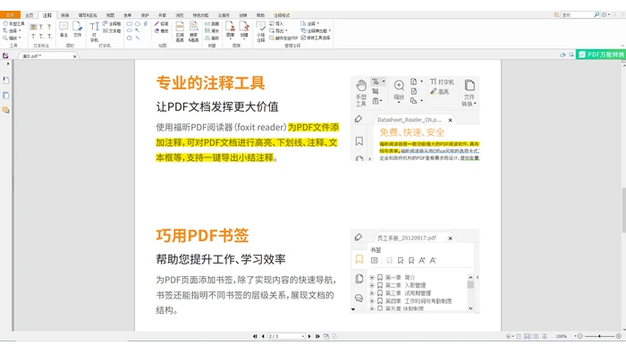Screen dimensions: 626x353
Task: Activate the Typewriter (打字机) tool
Action: (94, 32)
